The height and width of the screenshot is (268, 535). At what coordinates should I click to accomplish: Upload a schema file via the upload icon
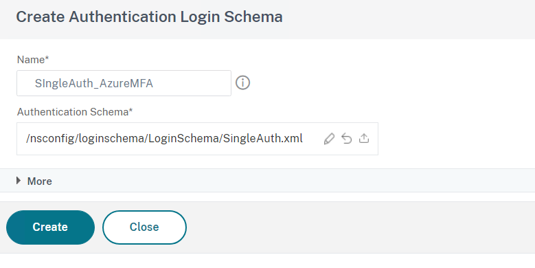tap(364, 138)
